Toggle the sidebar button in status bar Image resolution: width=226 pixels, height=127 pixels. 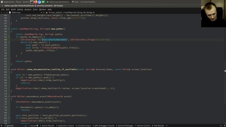click(x=1, y=126)
